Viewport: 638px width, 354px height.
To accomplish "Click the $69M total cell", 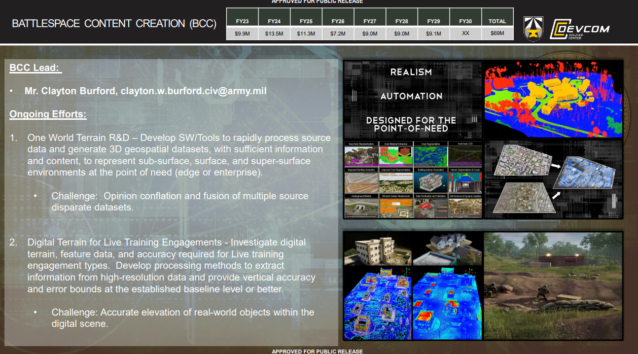I will [x=497, y=34].
